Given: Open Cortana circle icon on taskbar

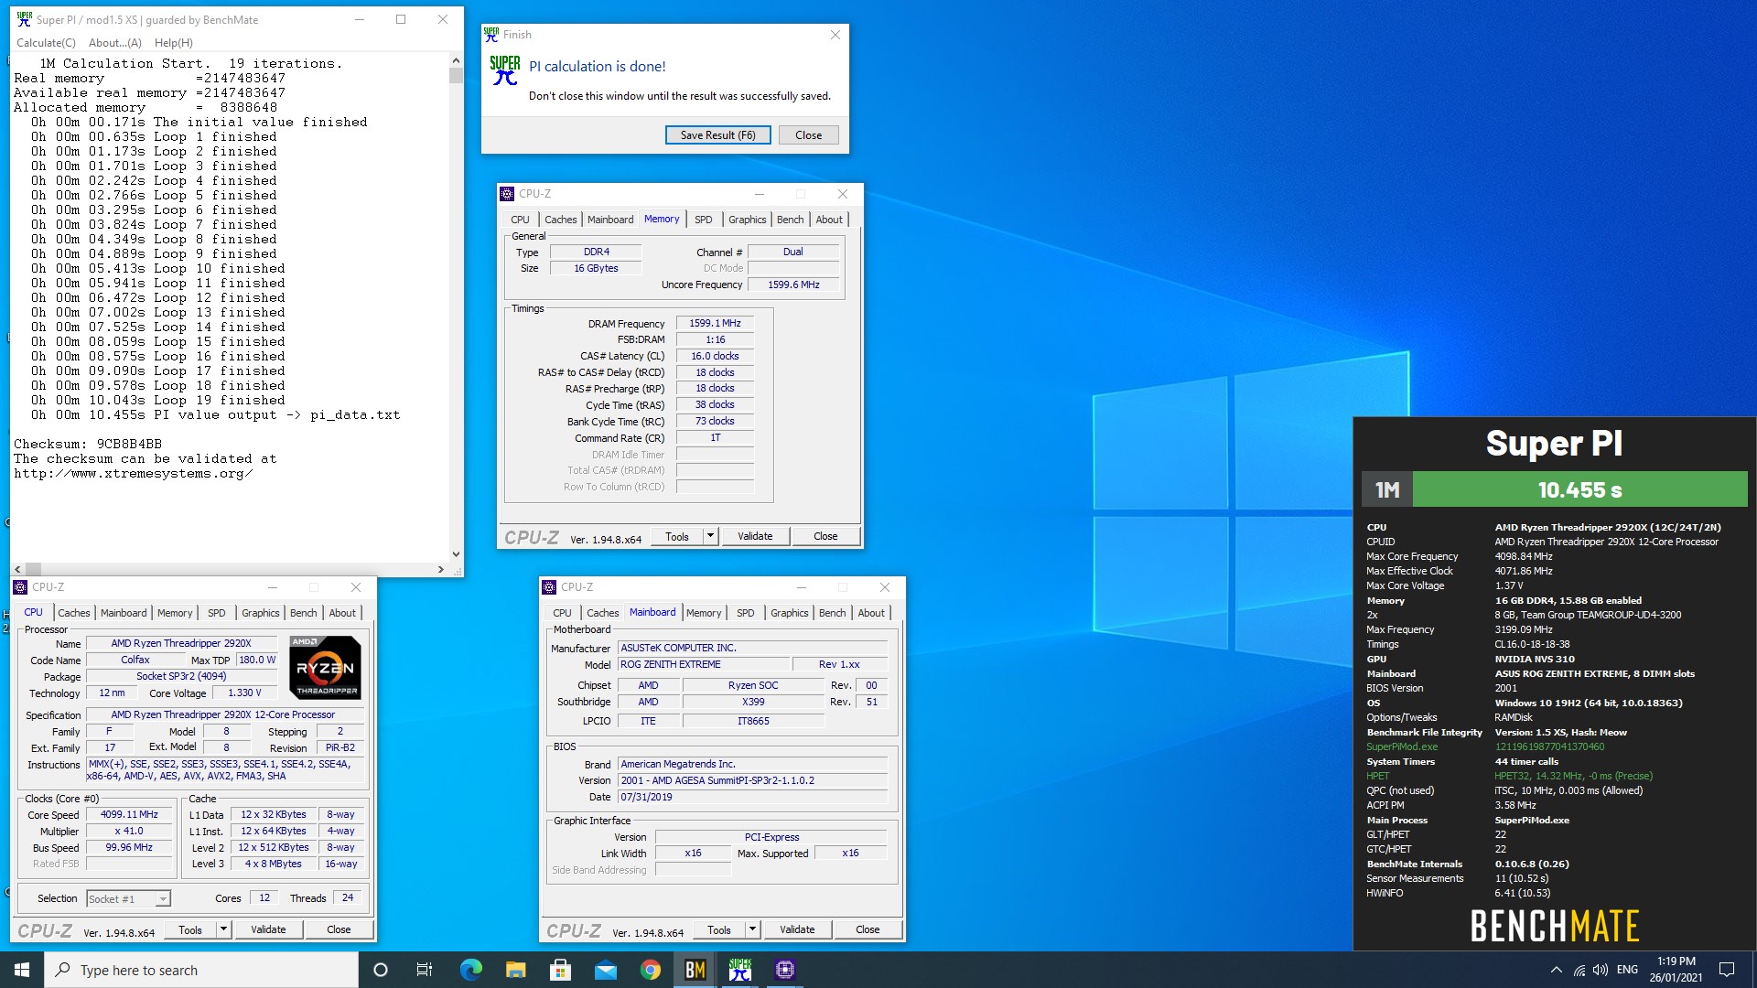Looking at the screenshot, I should [381, 970].
